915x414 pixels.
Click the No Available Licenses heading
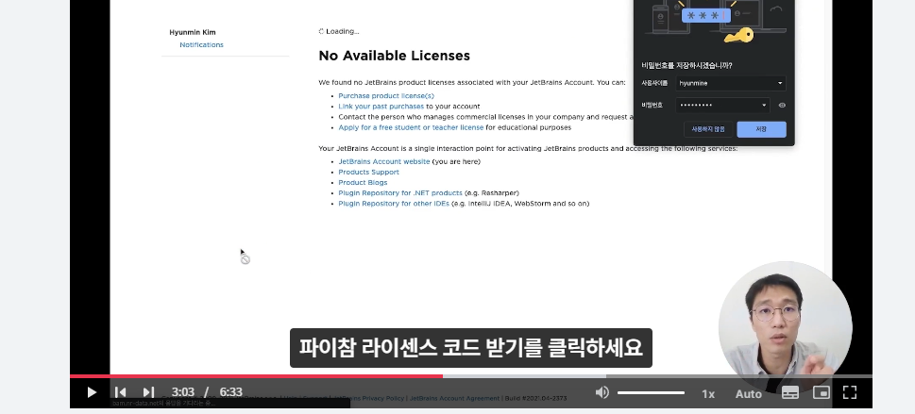[395, 56]
